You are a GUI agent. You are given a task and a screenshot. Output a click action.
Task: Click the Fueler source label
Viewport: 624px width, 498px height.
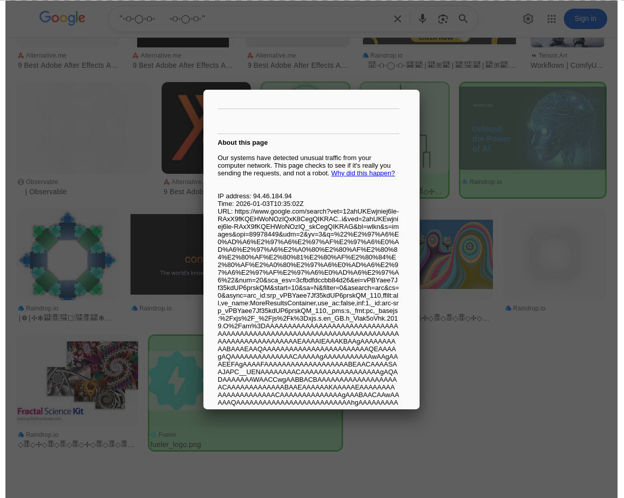[167, 435]
